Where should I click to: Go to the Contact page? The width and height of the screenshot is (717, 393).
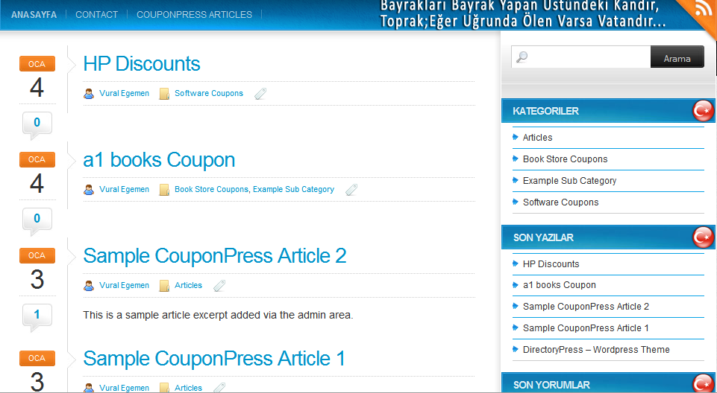[x=96, y=15]
